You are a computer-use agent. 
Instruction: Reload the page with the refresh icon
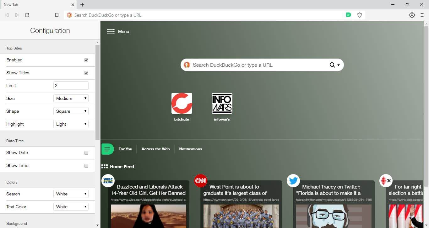tap(27, 15)
